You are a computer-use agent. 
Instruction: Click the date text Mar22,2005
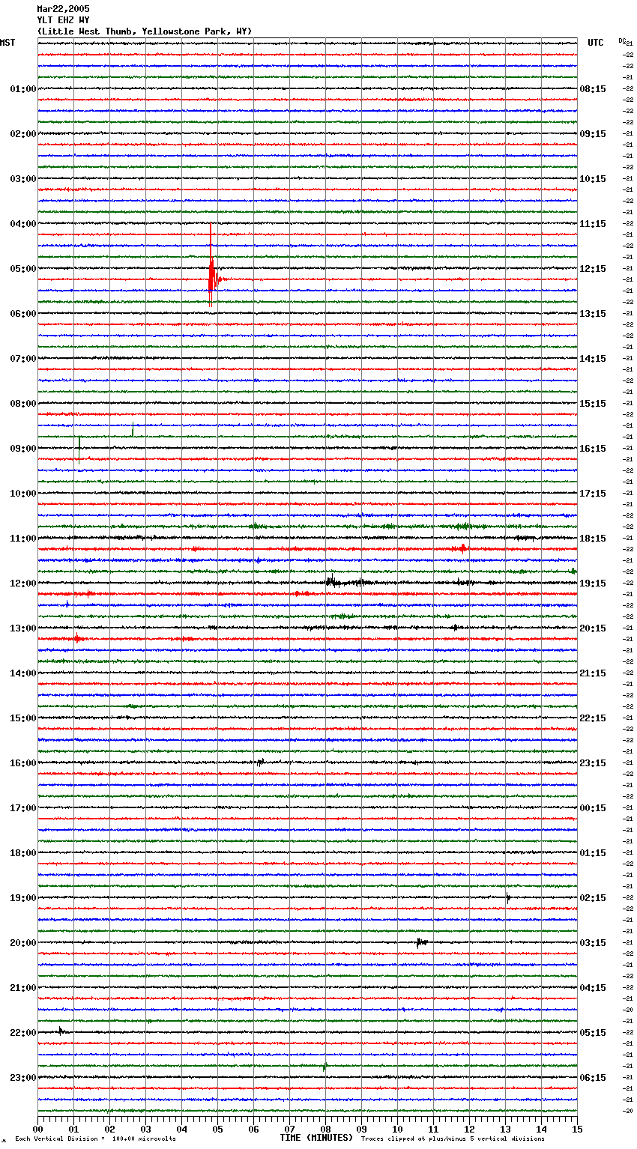coord(63,9)
